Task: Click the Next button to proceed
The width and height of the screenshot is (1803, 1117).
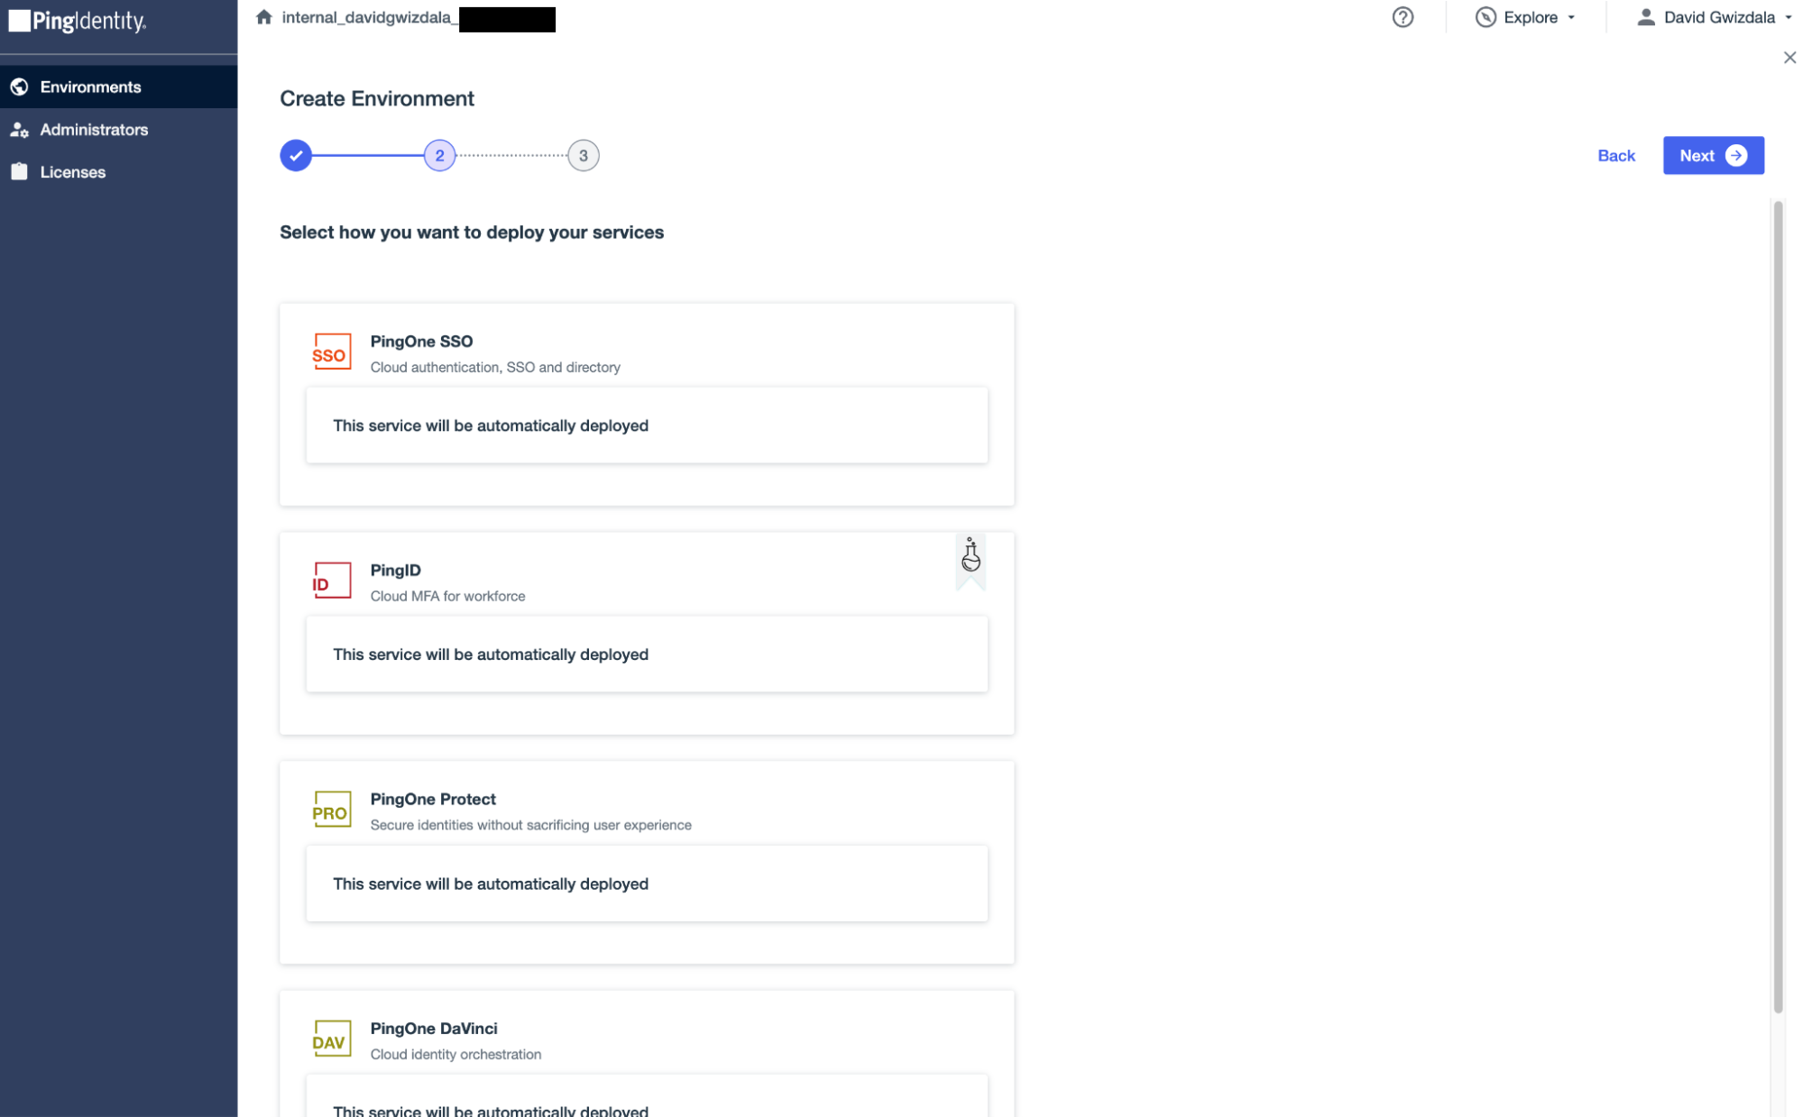Action: pyautogui.click(x=1712, y=154)
